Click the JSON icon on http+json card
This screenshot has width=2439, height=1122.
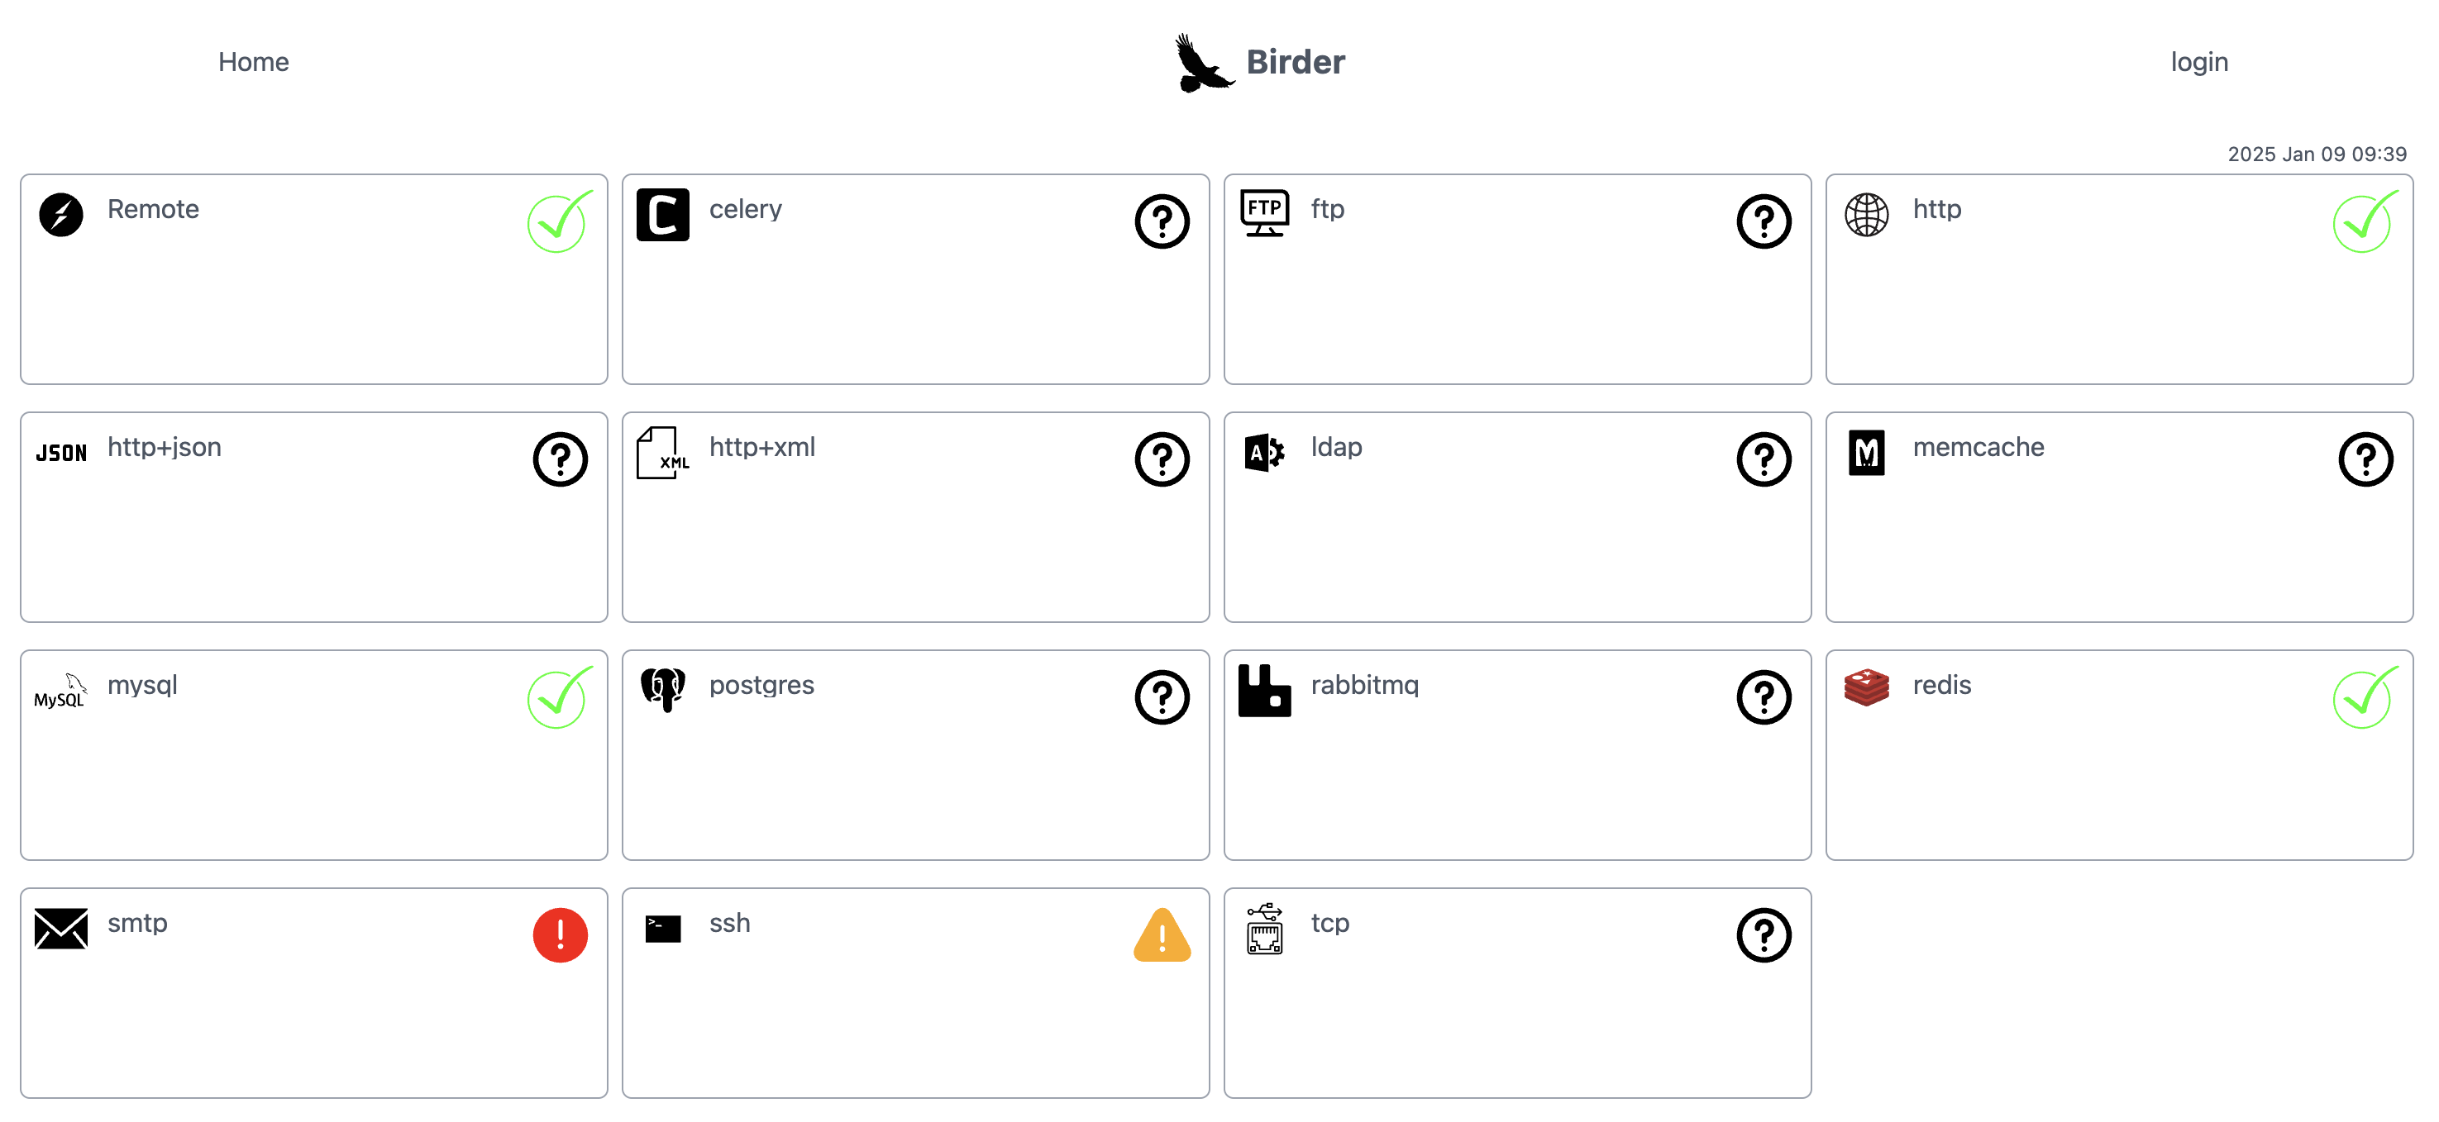[60, 453]
